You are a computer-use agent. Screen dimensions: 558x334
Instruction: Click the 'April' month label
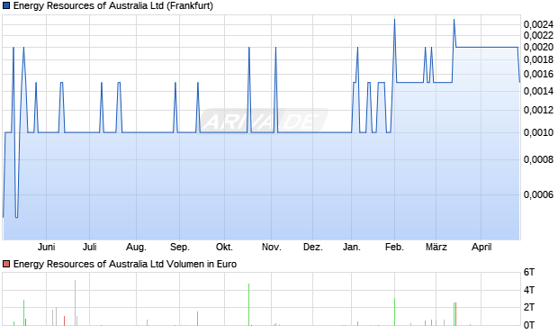(481, 247)
